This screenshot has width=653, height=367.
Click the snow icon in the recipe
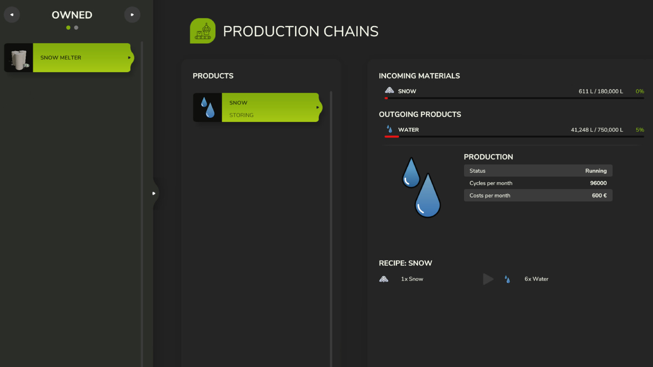[x=384, y=279]
